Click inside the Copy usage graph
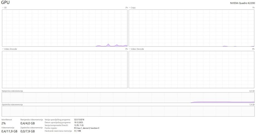This screenshot has height=138, width=256. point(191,28)
